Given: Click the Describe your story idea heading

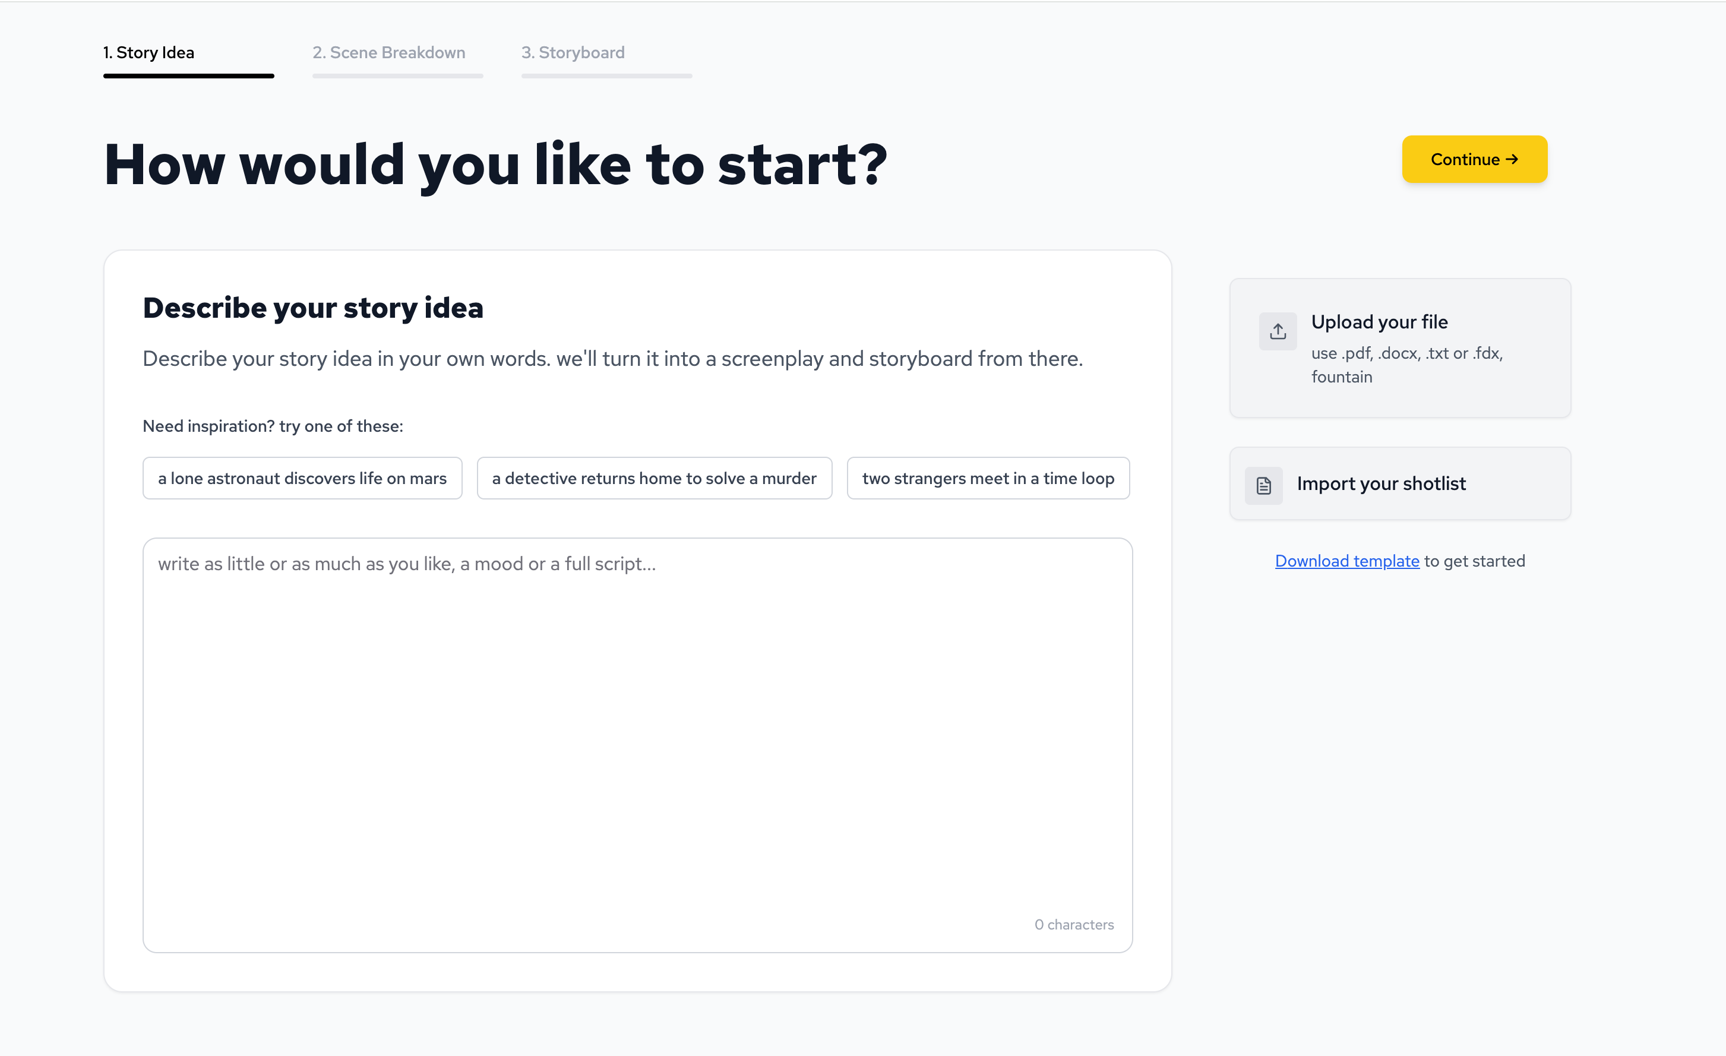Looking at the screenshot, I should (x=313, y=306).
